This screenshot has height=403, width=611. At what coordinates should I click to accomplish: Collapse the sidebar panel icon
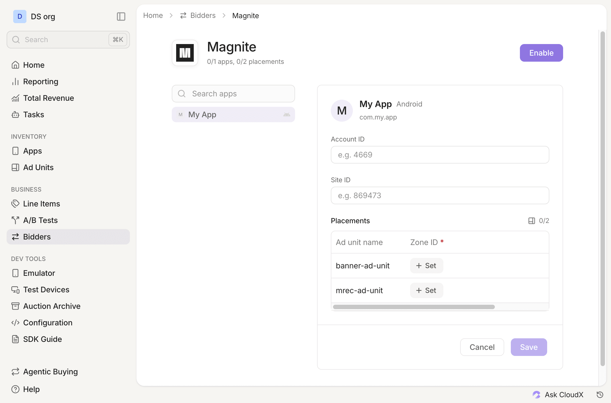click(121, 17)
